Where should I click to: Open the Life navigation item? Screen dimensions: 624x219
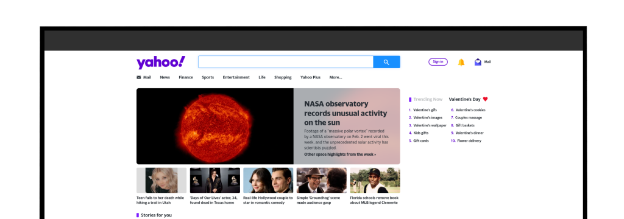coord(262,77)
